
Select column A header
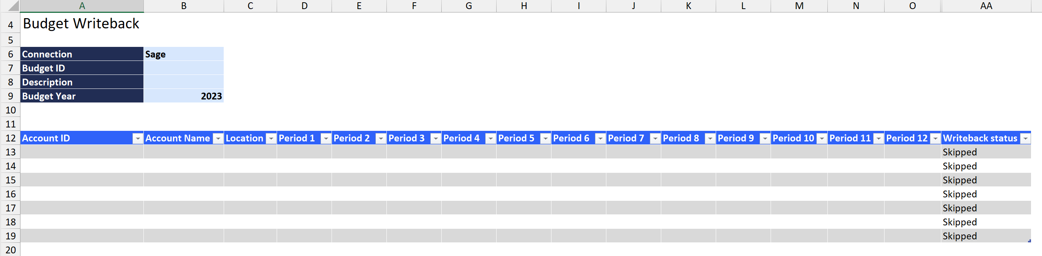click(82, 6)
